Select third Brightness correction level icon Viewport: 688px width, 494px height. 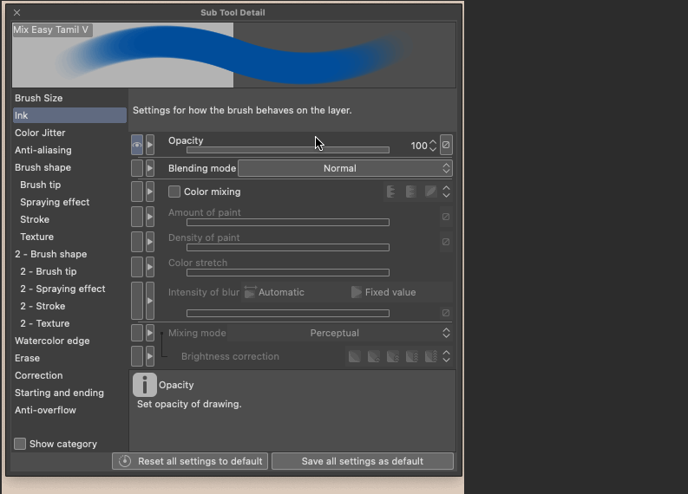(x=393, y=356)
